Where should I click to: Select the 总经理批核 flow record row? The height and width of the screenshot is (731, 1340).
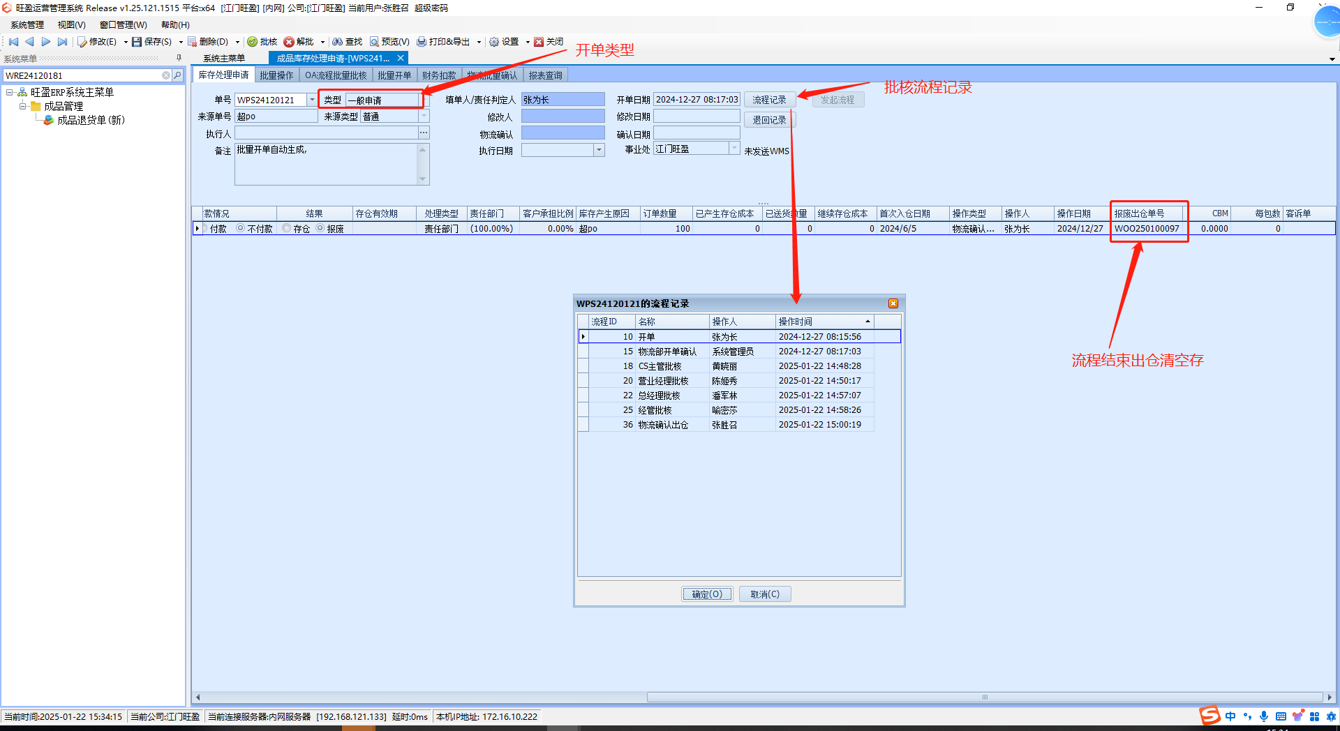coord(726,395)
